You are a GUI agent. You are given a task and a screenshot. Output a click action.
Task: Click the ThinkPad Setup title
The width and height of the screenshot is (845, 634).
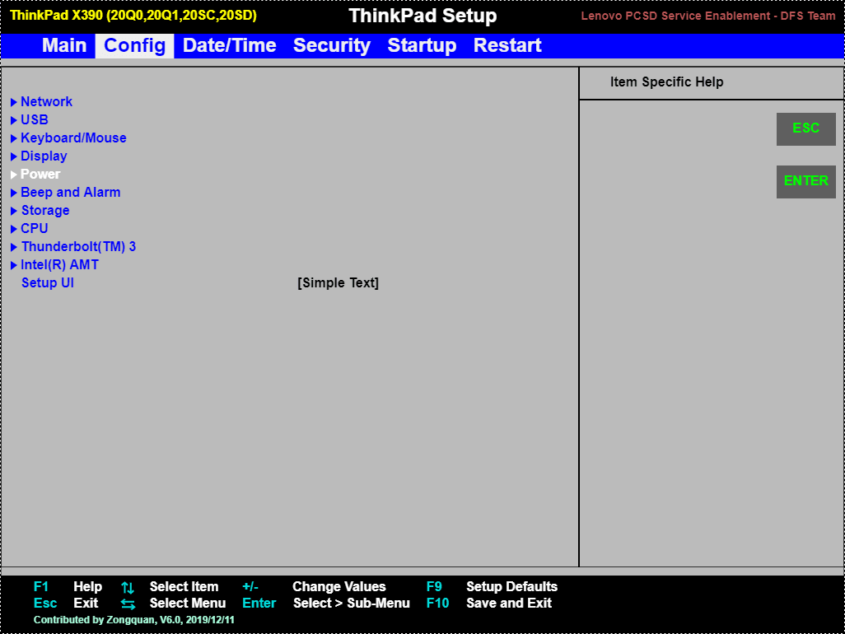click(x=422, y=16)
